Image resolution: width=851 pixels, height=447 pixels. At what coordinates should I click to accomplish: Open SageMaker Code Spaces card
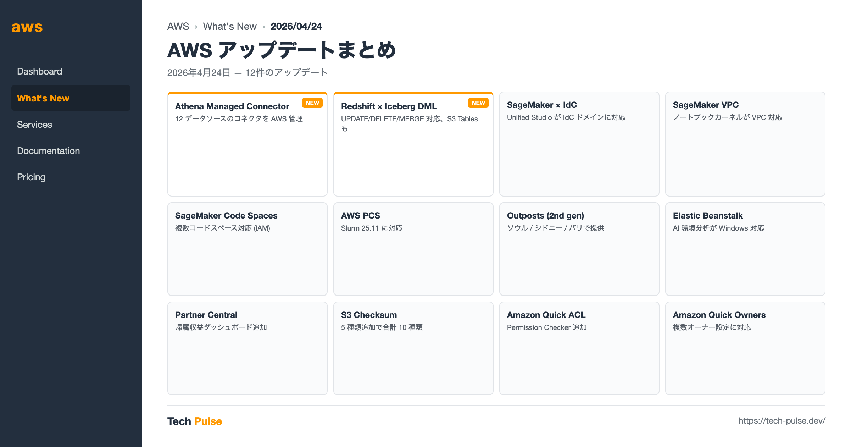[247, 249]
